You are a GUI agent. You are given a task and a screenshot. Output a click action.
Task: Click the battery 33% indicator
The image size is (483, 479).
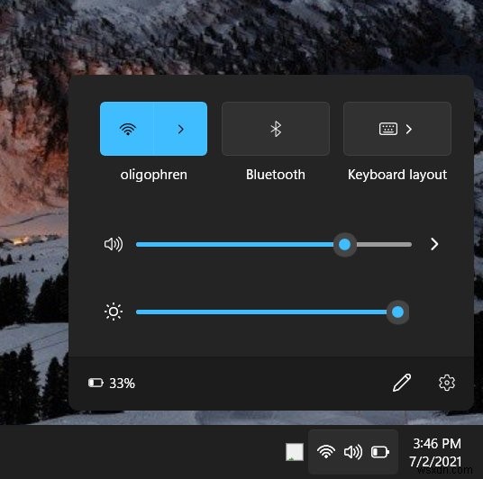coord(112,384)
